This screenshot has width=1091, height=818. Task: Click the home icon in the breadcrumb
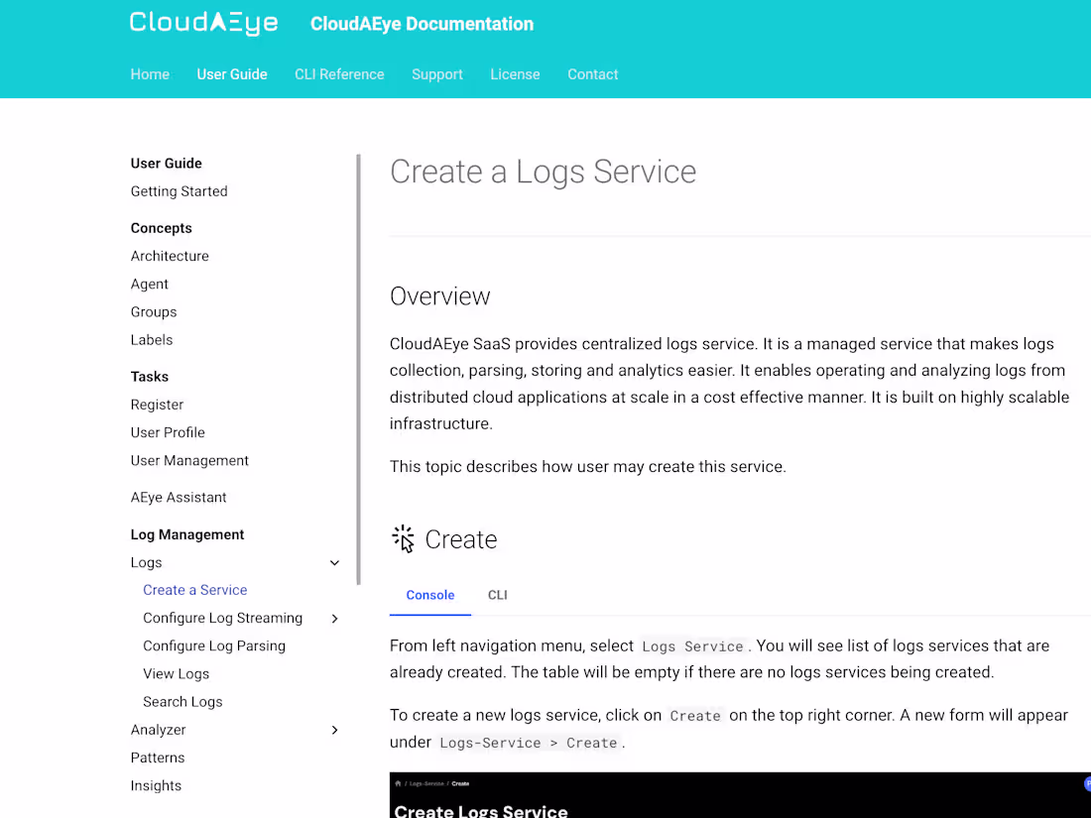pos(398,783)
